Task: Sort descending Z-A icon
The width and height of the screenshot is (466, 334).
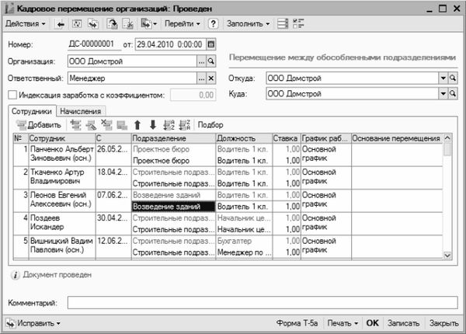Action: [185, 125]
